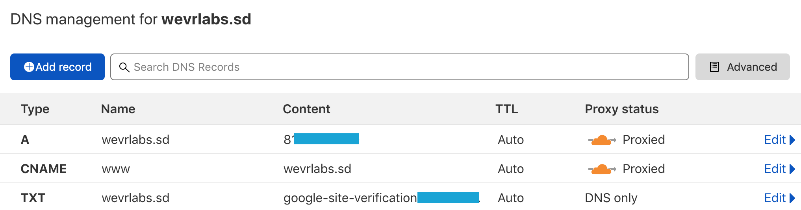801x210 pixels.
Task: Click the blue arrow beside A record Edit
Action: coord(792,140)
